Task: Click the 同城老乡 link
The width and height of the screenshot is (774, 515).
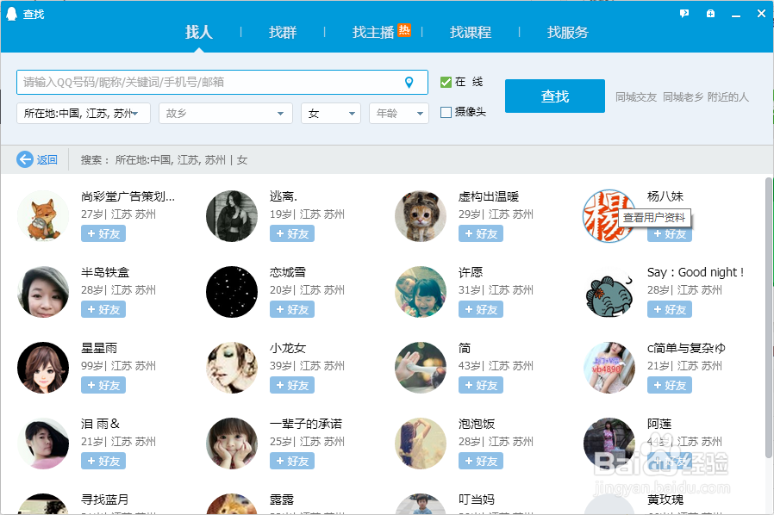Action: (x=683, y=97)
